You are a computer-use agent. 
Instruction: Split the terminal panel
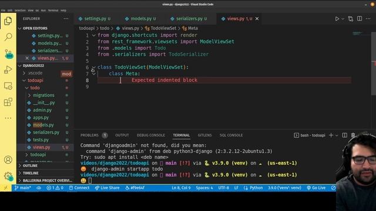tap(345, 135)
